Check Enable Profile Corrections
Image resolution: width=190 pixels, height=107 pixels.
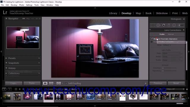152,42
